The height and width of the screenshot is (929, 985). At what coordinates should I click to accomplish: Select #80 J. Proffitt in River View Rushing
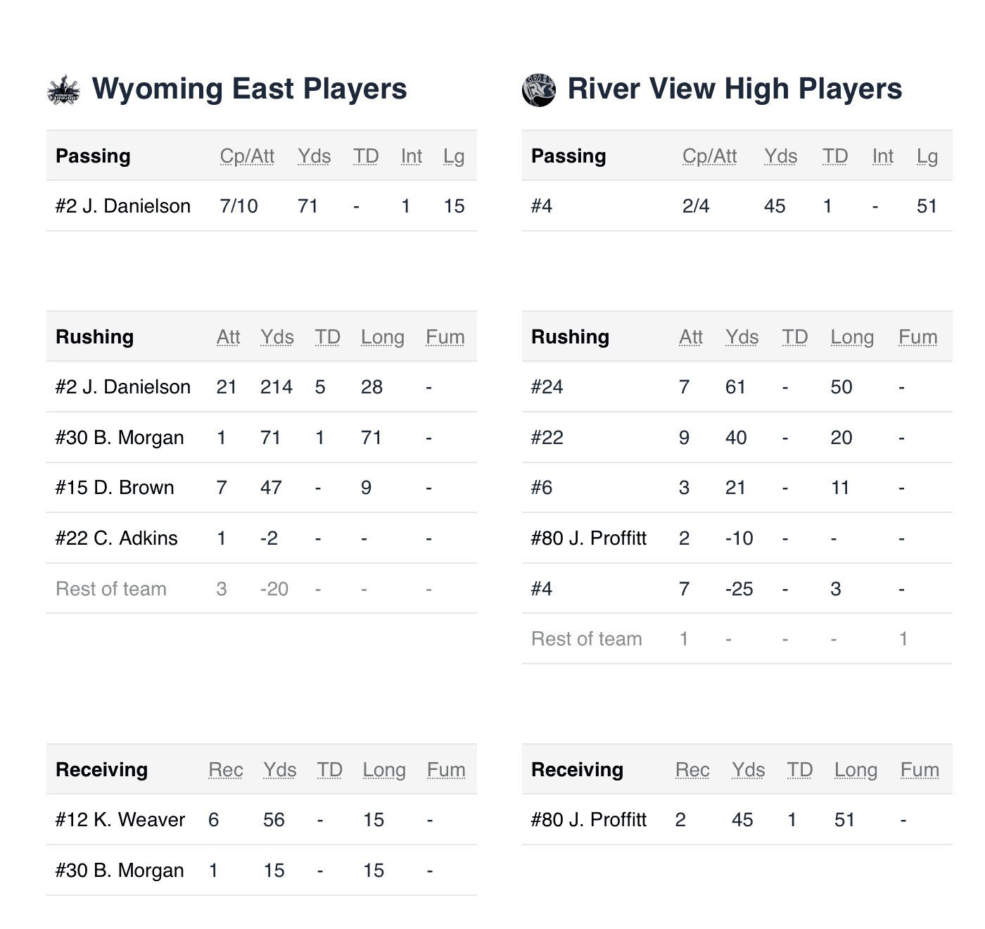click(x=589, y=538)
